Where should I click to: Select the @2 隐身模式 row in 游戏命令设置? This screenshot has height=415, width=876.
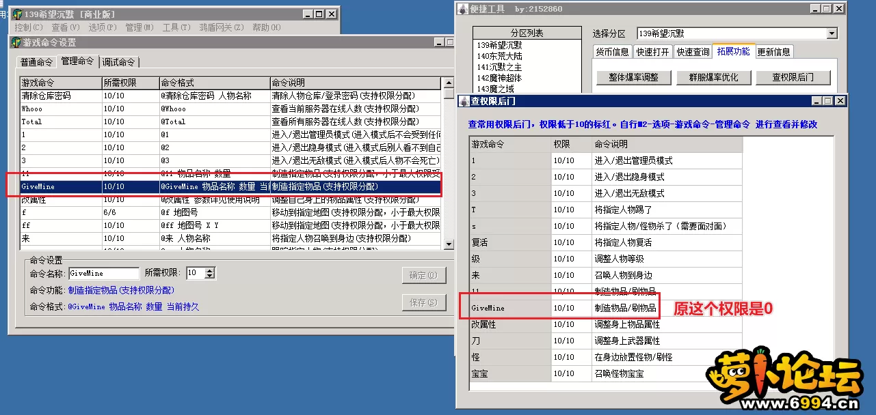click(x=231, y=147)
